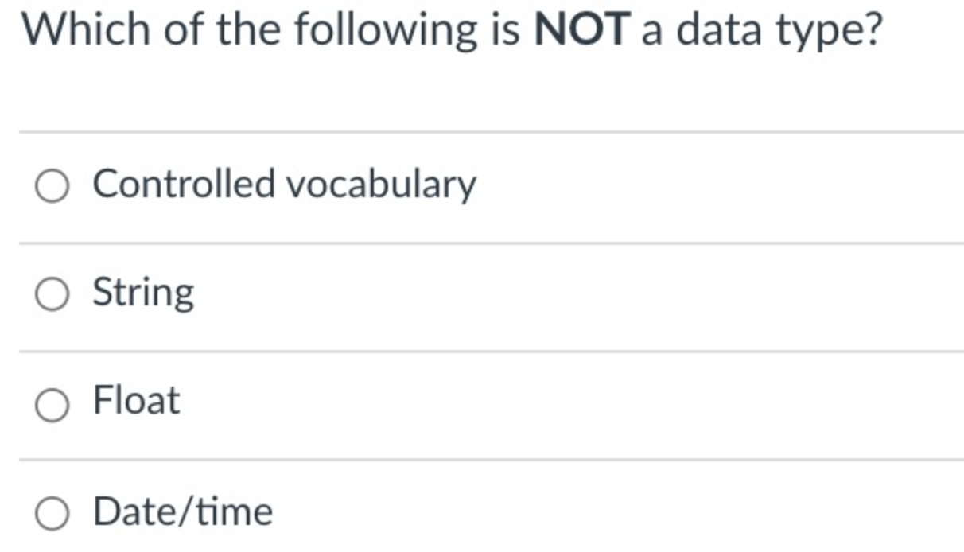Click divider line between String and Float
This screenshot has height=552, width=964.
491,351
